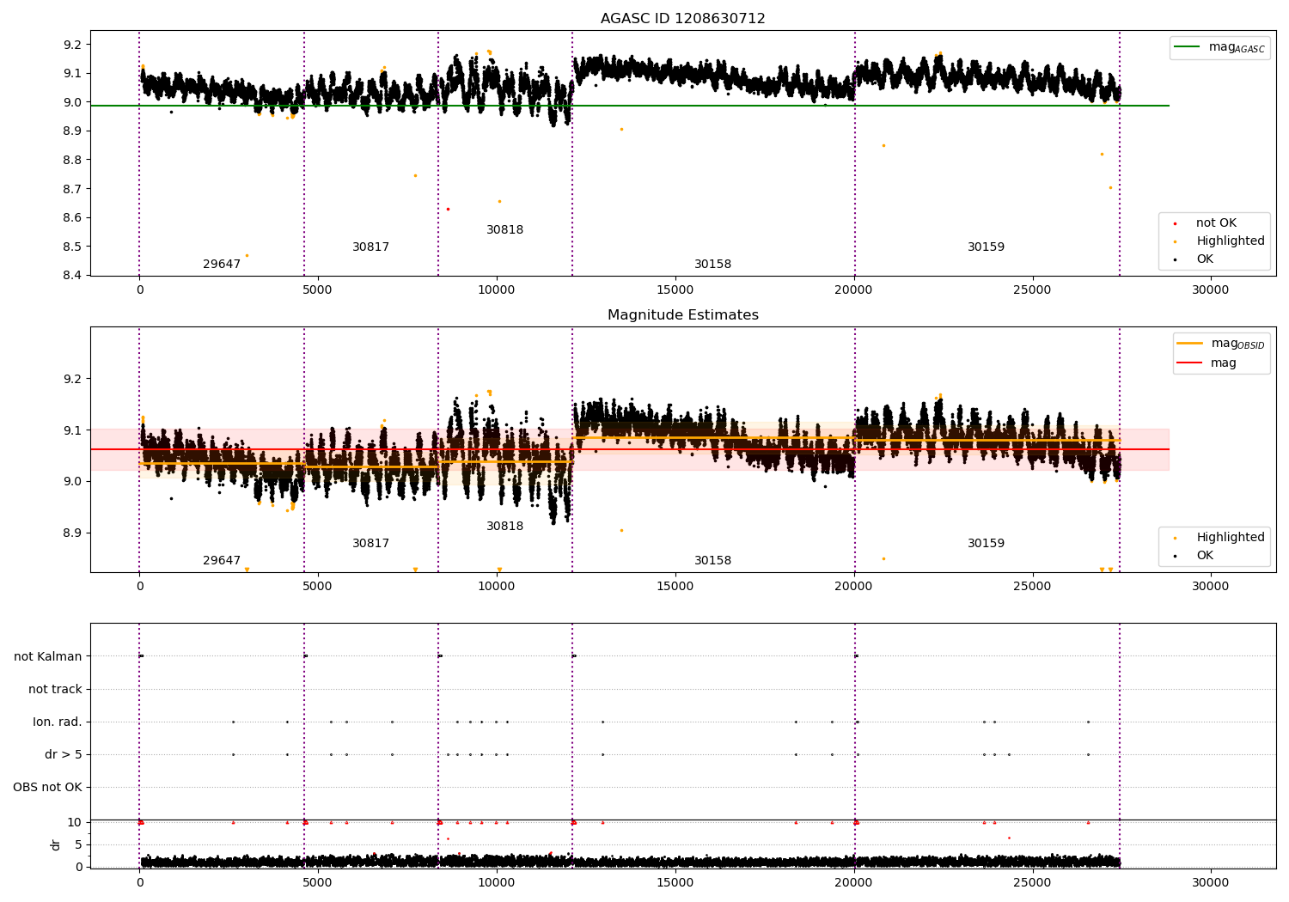Click the "Magnitude Estimates" plot title

[682, 314]
